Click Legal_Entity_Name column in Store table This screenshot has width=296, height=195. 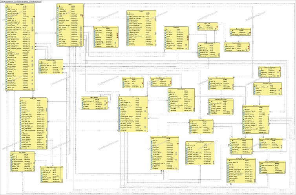[x=70, y=20]
